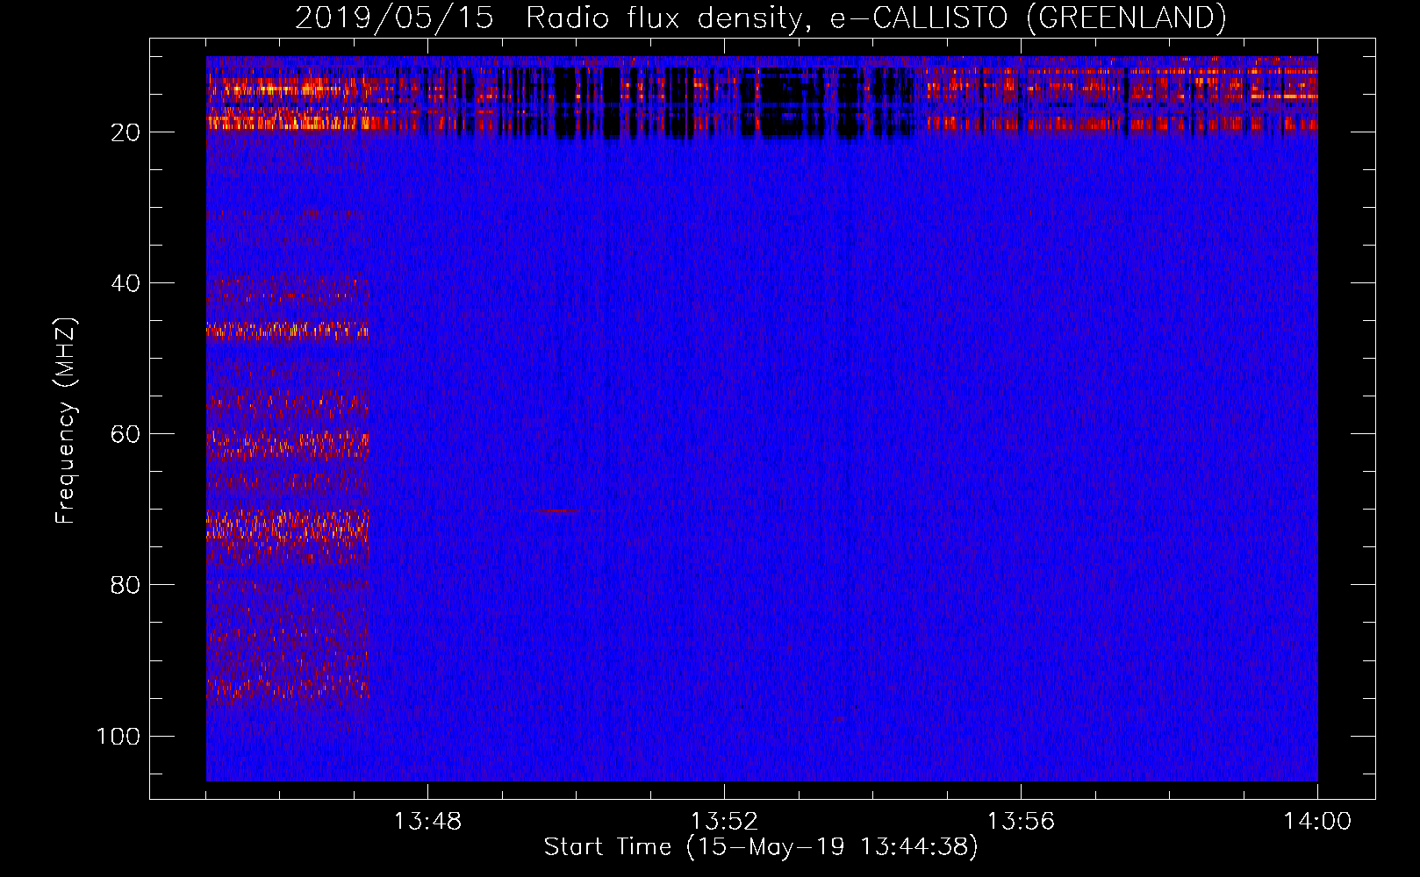Click the frequency tick label 20

(x=126, y=132)
